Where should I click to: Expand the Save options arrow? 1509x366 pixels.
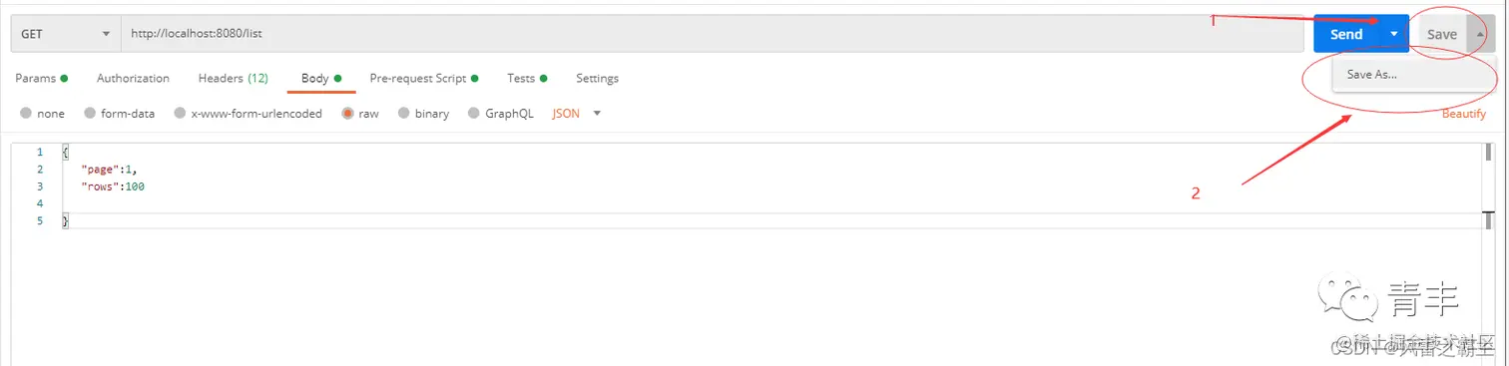pyautogui.click(x=1481, y=34)
